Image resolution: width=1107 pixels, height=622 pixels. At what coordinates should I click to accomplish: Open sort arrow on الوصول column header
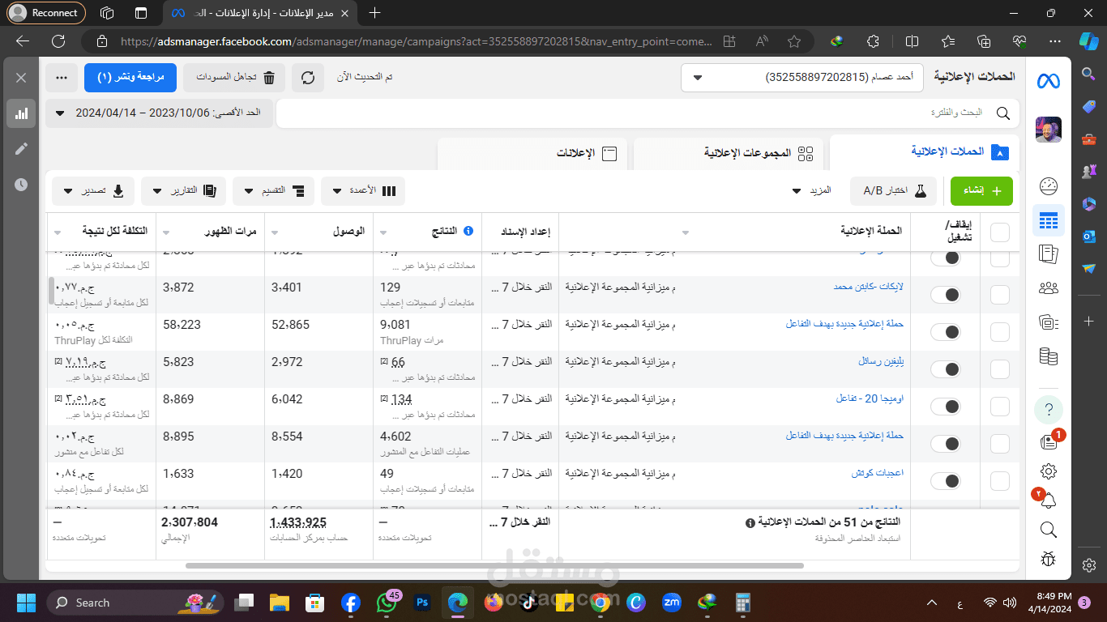click(275, 232)
